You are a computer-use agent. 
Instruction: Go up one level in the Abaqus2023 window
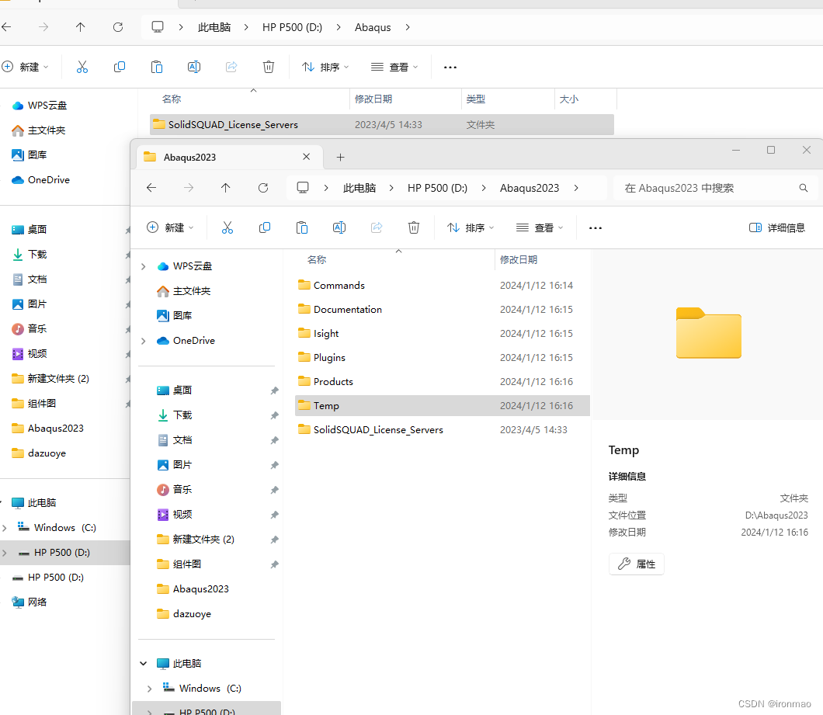tap(226, 188)
